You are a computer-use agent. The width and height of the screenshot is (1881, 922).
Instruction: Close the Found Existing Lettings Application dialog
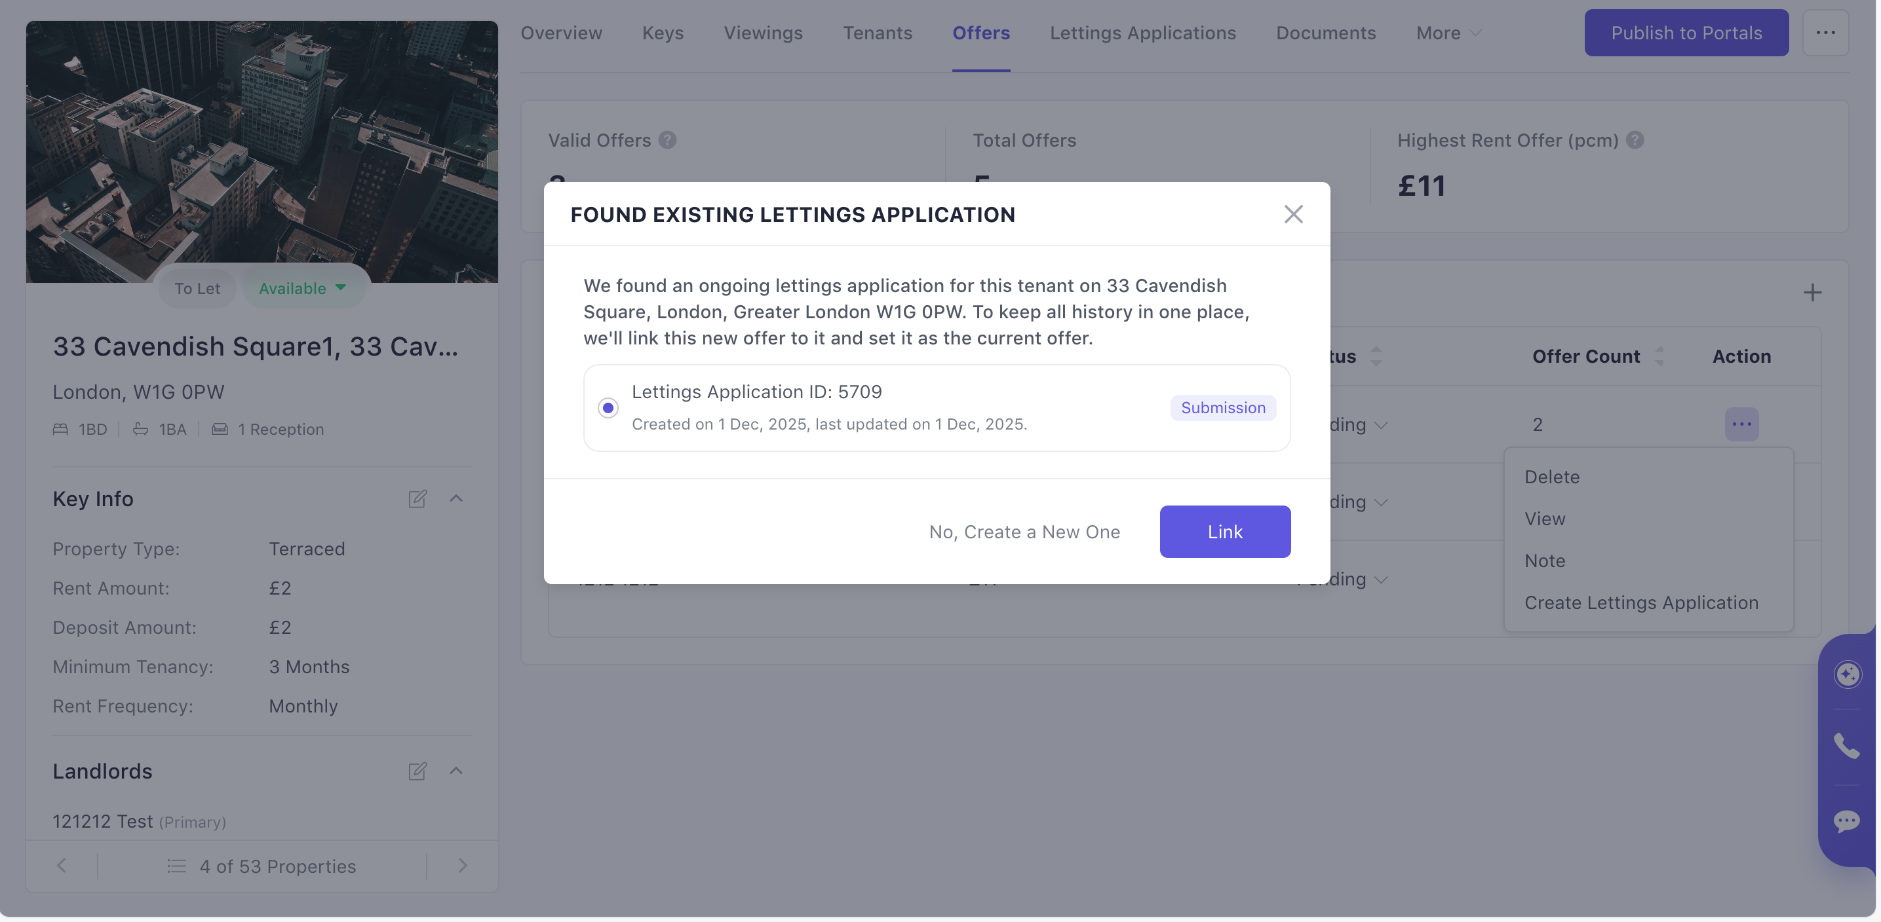click(1293, 213)
